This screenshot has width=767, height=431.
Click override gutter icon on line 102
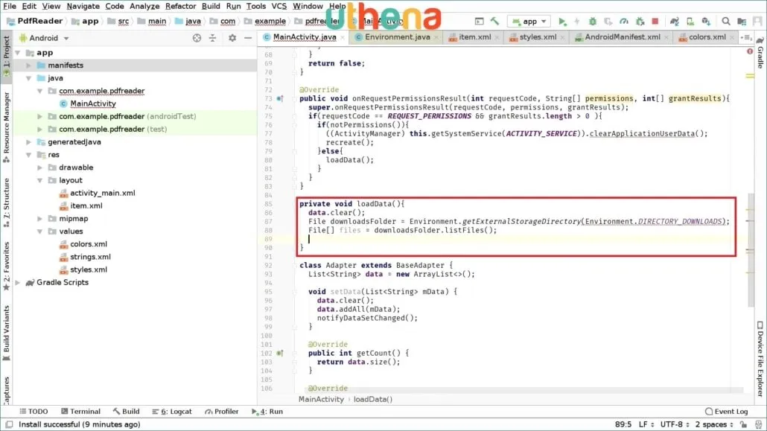[280, 354]
